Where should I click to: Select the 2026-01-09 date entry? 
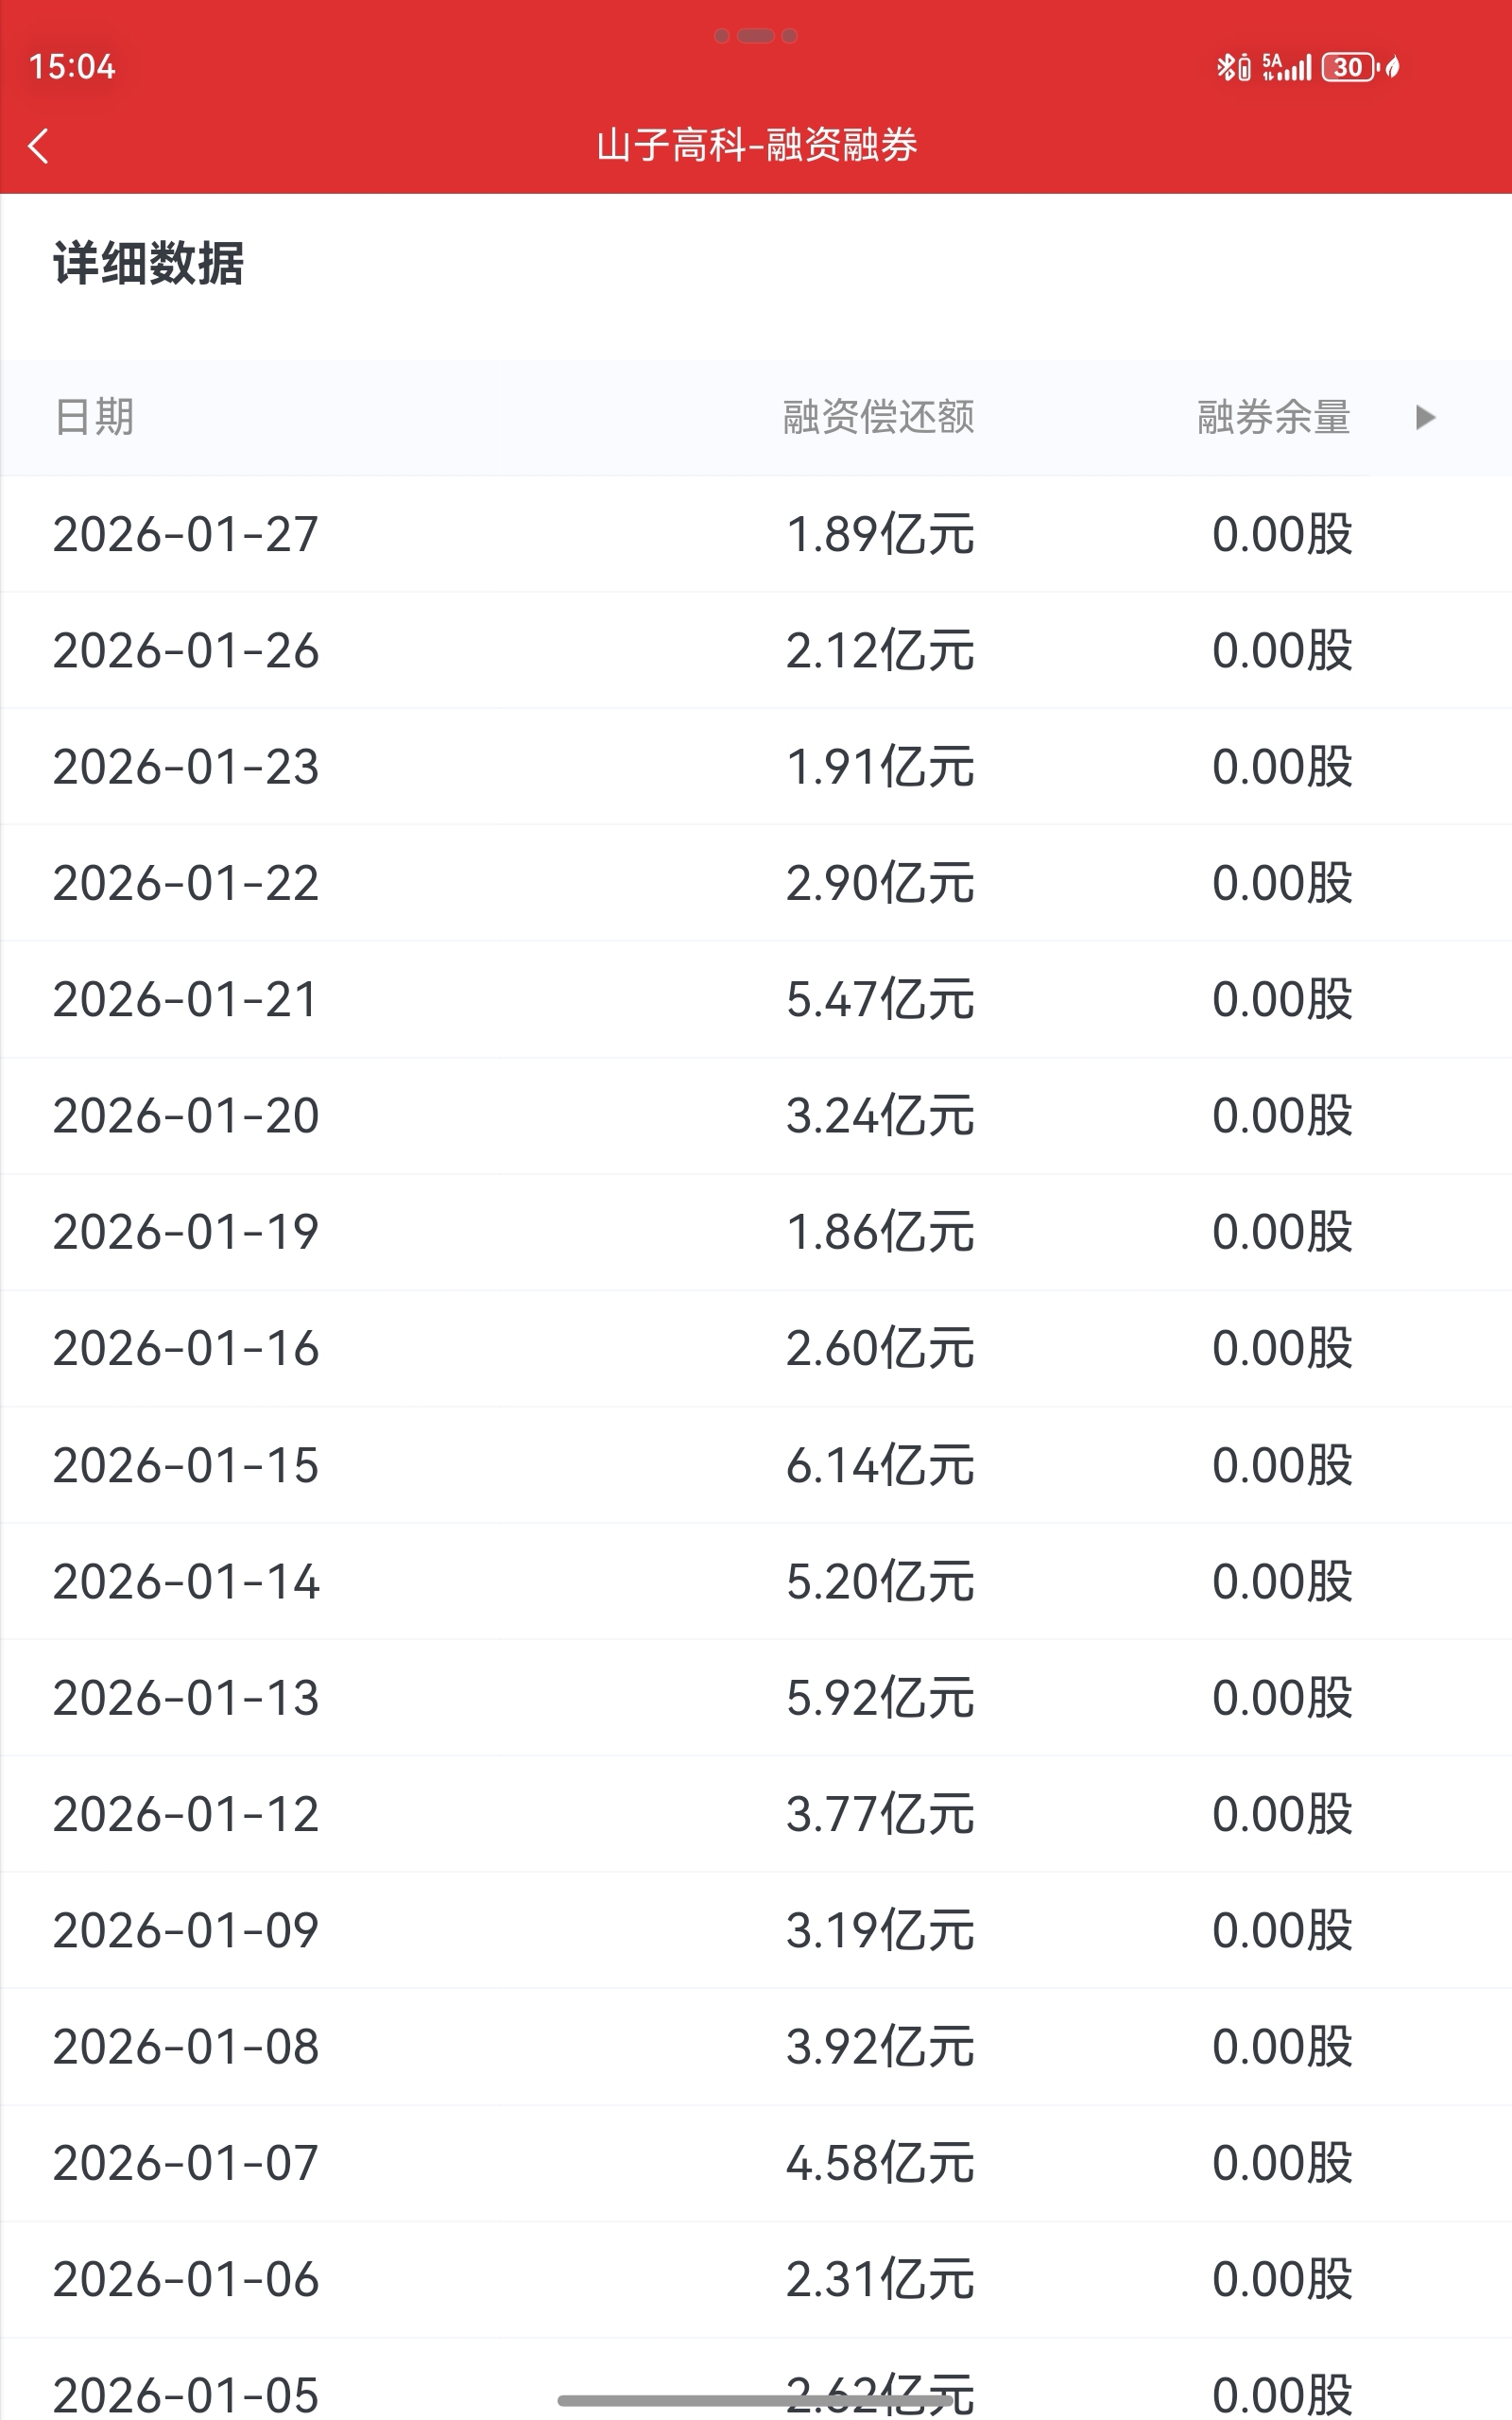coord(186,1931)
